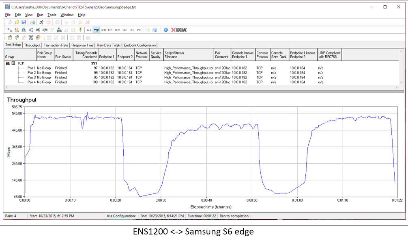The width and height of the screenshot is (408, 243).
Task: Open the Run menu
Action: coord(40,15)
